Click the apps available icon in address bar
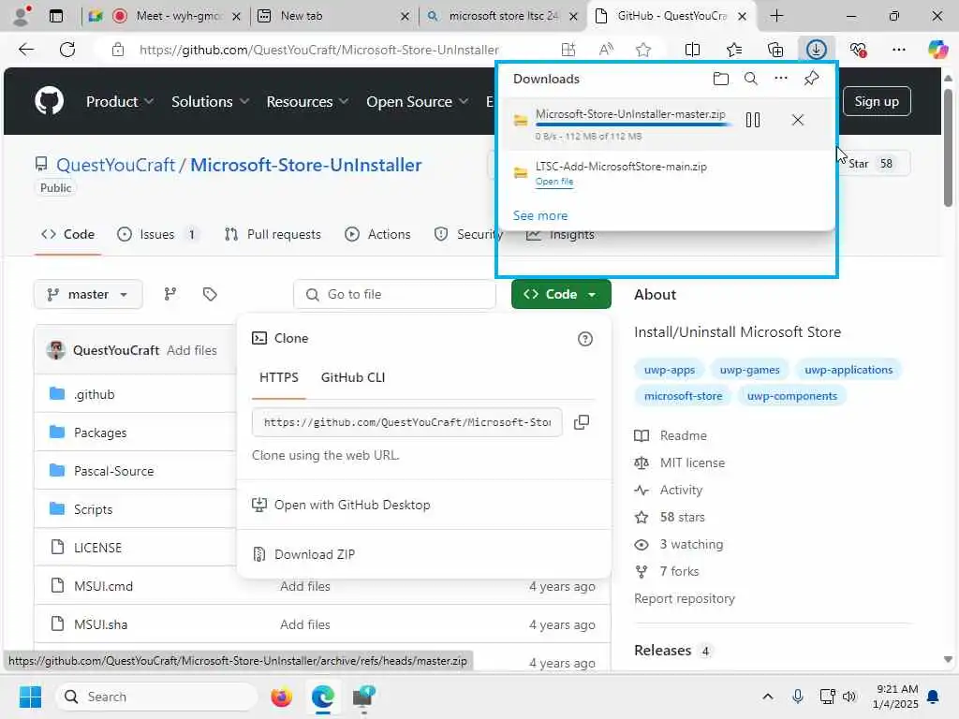959x719 pixels. [x=568, y=50]
